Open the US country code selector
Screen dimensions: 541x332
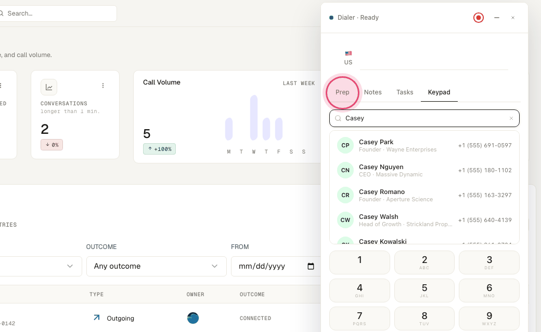click(x=348, y=58)
